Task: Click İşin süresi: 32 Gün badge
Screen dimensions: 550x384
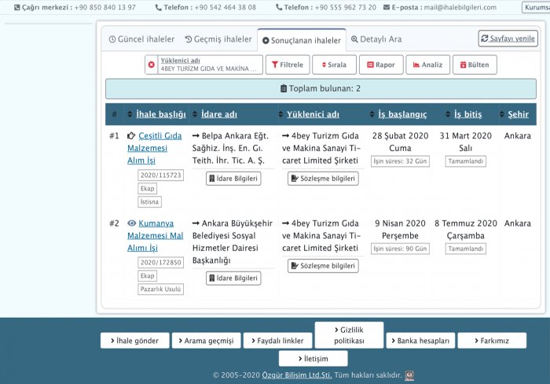Action: (400, 161)
